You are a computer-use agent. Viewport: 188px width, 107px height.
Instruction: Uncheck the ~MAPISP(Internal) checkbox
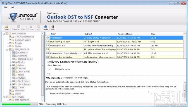click(x=10, y=37)
